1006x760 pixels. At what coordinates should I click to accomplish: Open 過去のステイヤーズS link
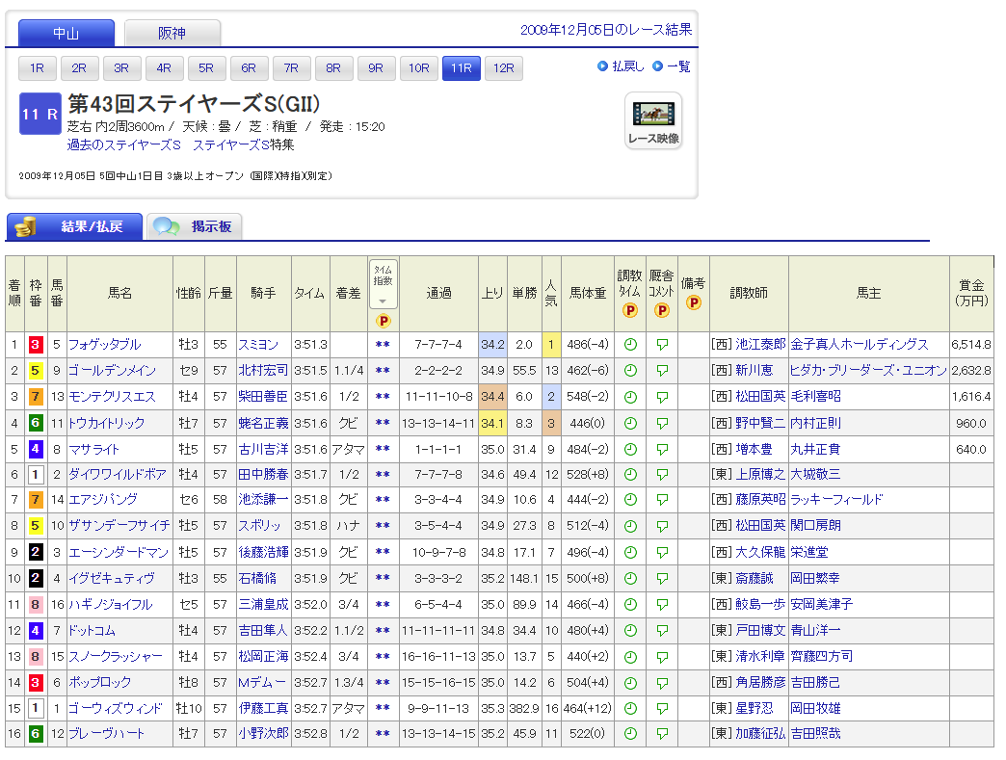tap(124, 145)
